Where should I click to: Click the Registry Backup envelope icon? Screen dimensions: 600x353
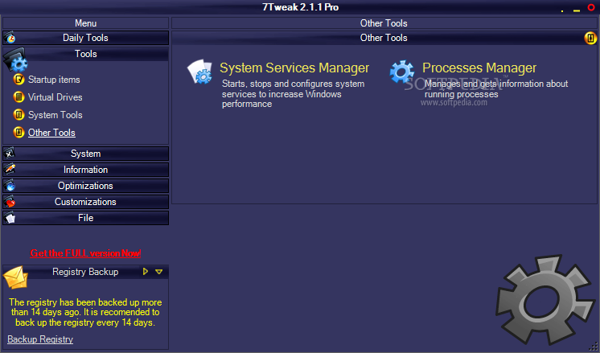click(x=16, y=277)
